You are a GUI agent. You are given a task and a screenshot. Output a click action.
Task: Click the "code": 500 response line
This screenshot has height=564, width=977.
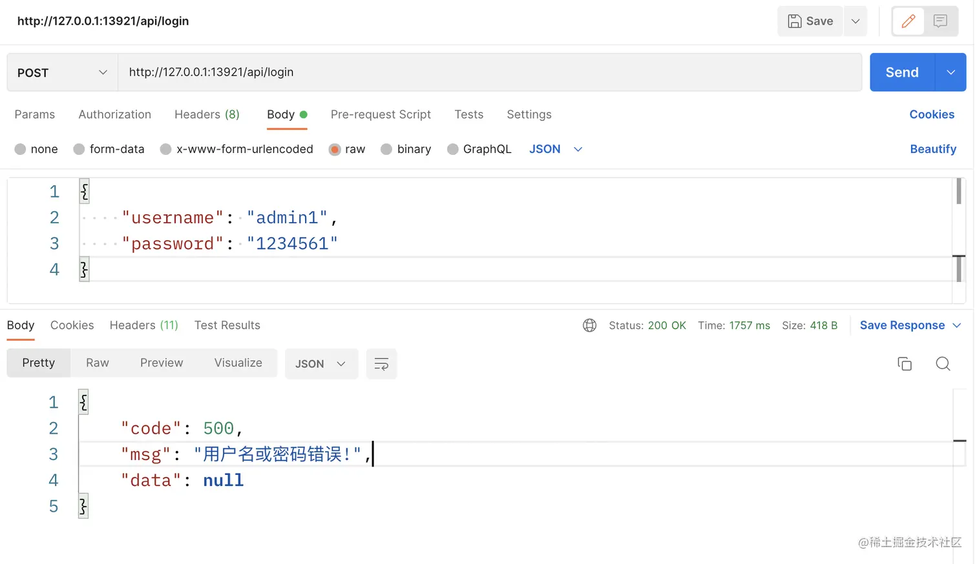click(182, 428)
